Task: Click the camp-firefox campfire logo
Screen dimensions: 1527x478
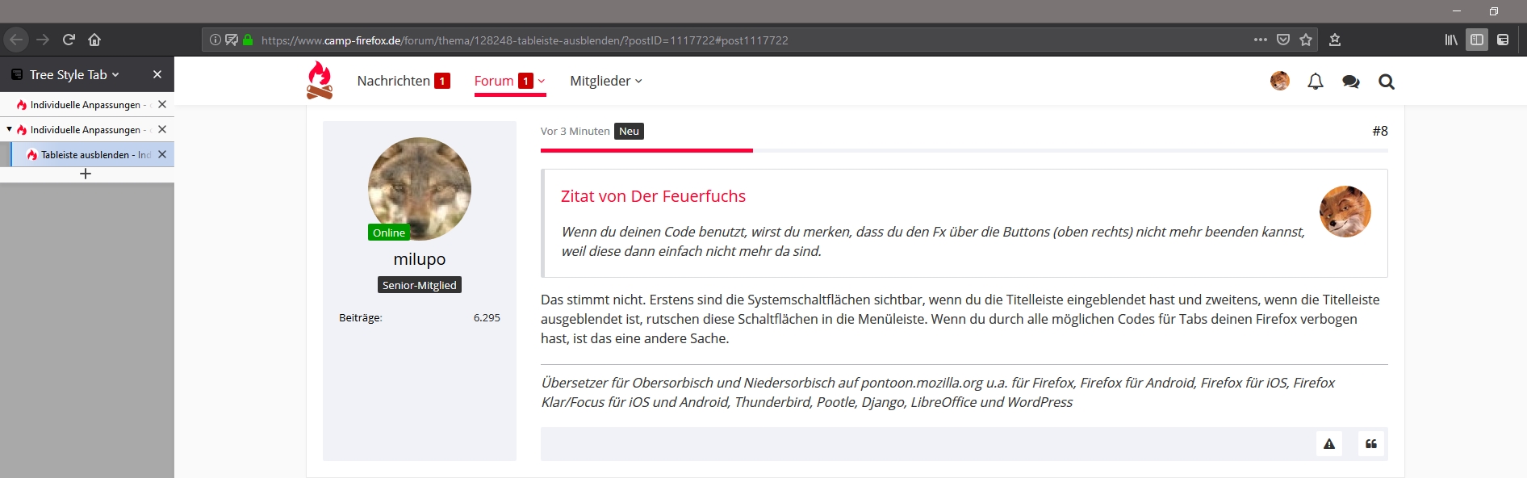Action: 320,81
